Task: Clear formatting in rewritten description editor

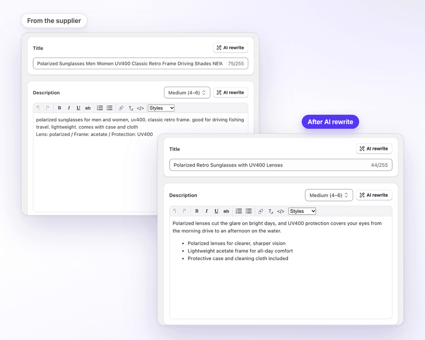Action: 270,211
